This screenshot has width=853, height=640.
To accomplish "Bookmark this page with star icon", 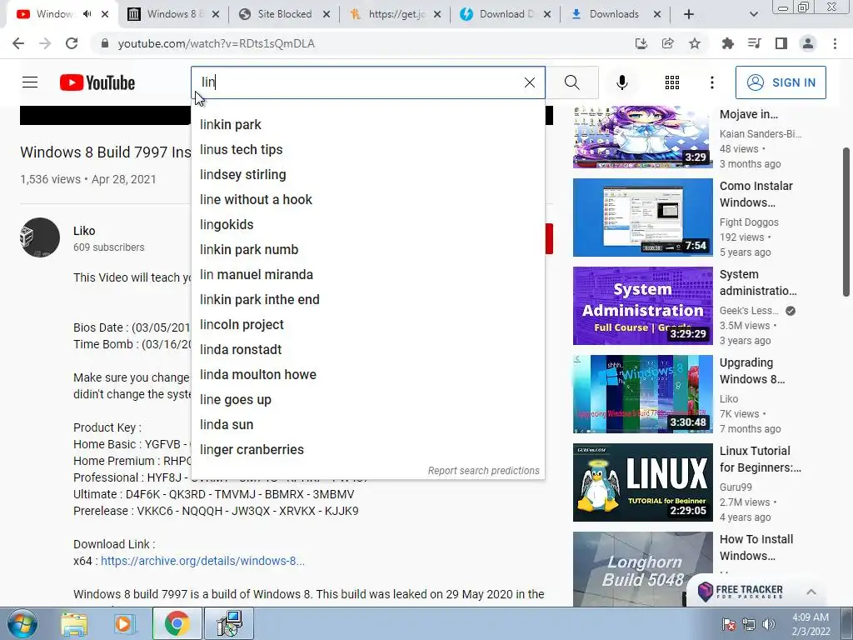I will tap(695, 43).
